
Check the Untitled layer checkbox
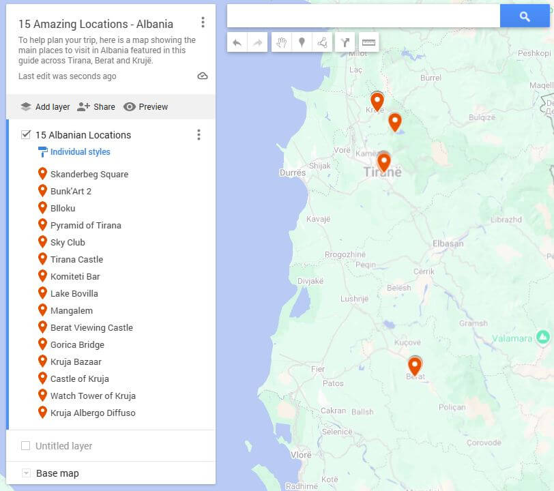[26, 446]
